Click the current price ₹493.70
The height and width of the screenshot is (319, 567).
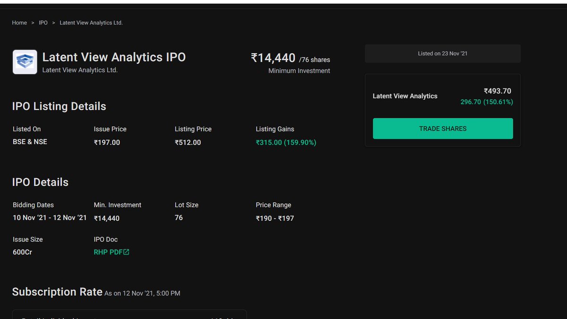[498, 91]
